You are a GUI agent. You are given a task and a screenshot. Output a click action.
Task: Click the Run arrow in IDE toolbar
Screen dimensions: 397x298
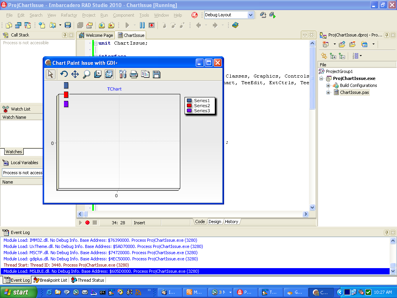tap(127, 25)
